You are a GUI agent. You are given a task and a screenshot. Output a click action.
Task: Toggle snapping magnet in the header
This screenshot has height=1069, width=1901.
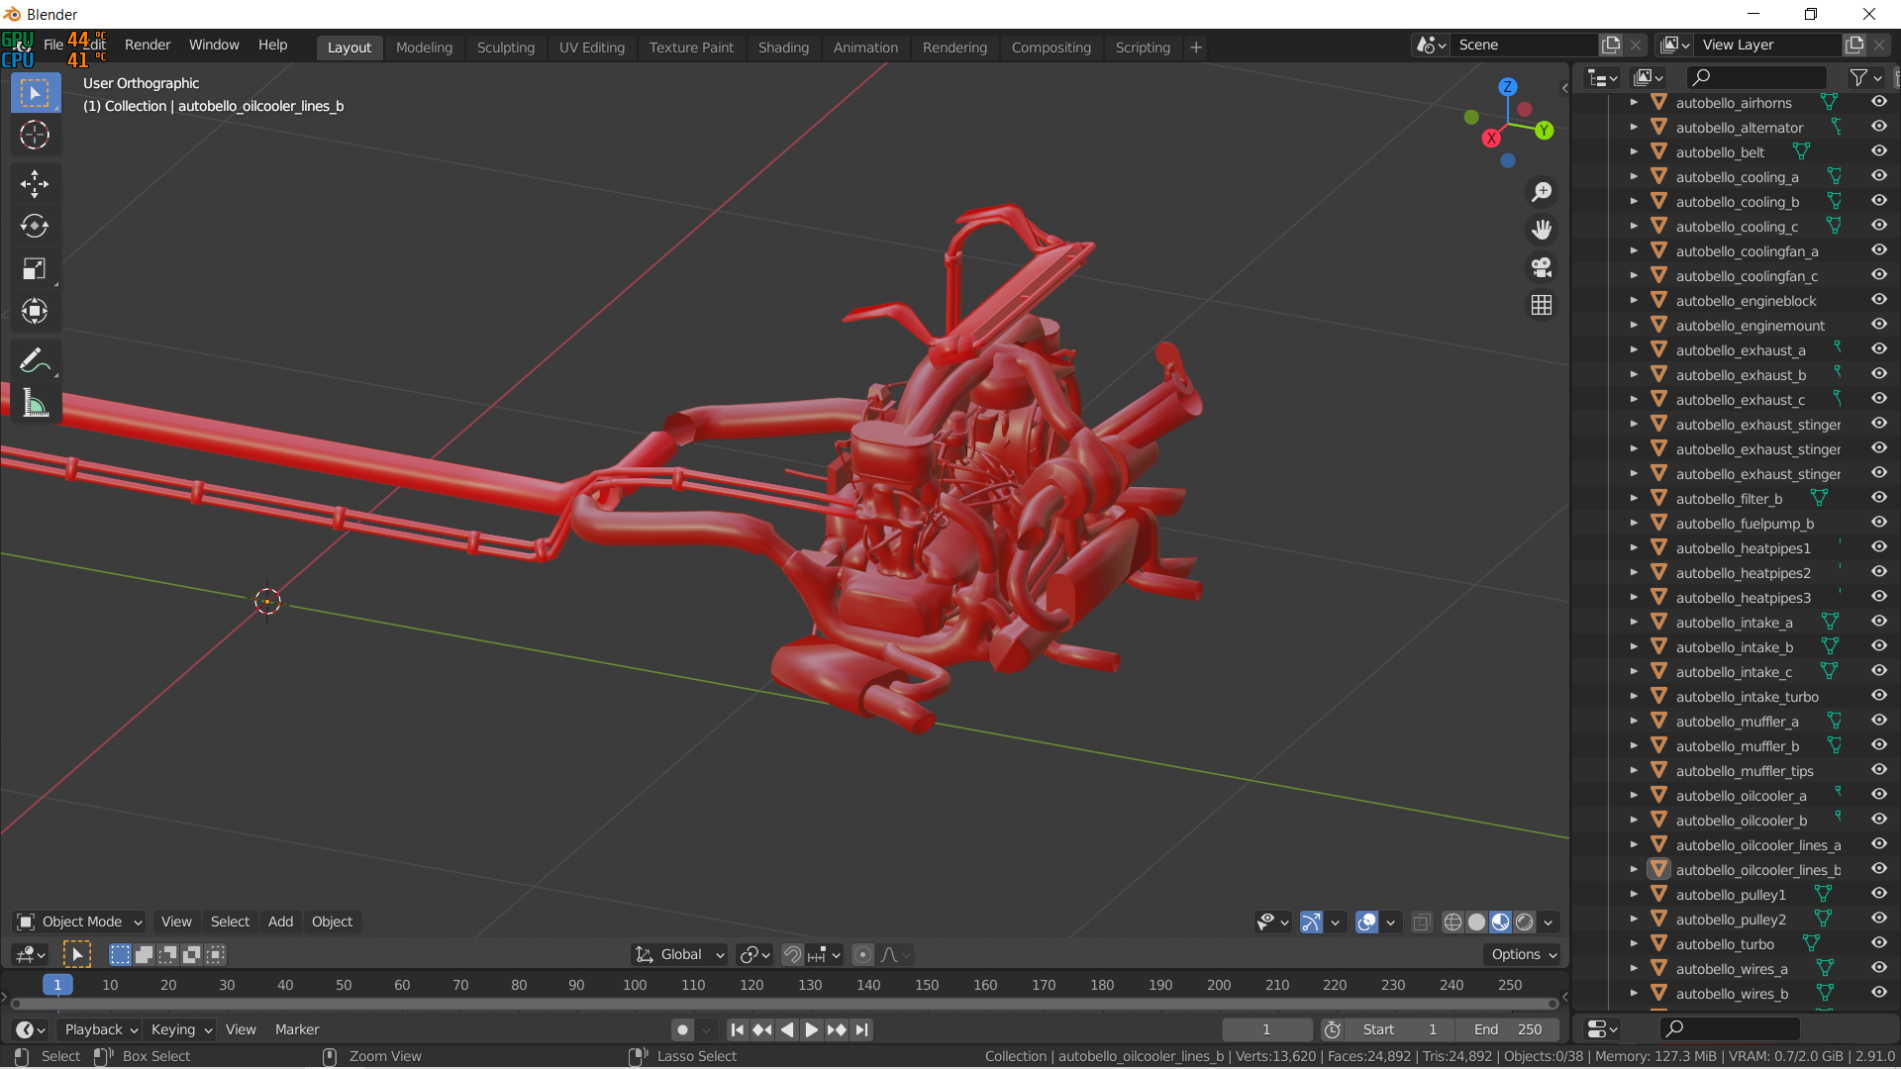point(792,954)
